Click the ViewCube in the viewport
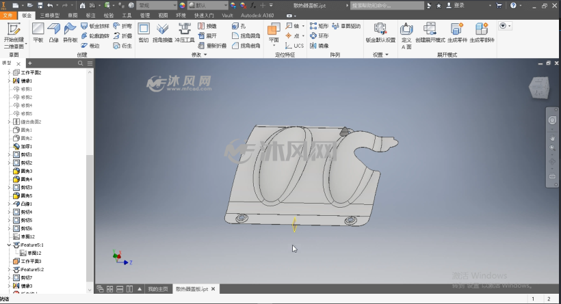561x304 pixels. 539,87
